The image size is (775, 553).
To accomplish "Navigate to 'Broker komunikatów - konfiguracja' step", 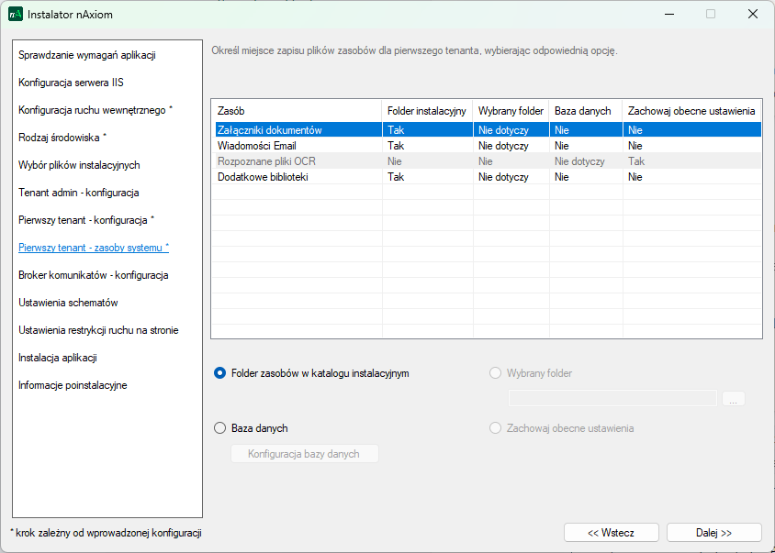I will pyautogui.click(x=93, y=275).
